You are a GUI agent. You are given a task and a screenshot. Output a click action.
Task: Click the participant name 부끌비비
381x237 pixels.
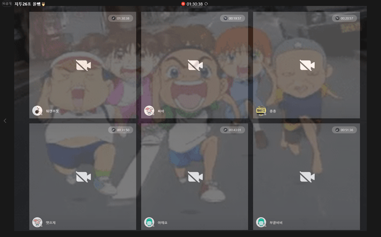[x=276, y=223]
